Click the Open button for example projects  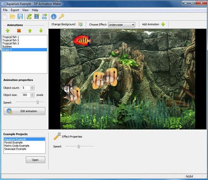coord(36,160)
